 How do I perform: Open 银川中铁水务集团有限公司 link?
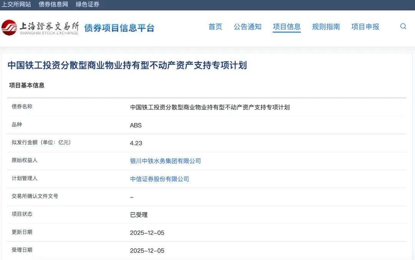pos(165,161)
